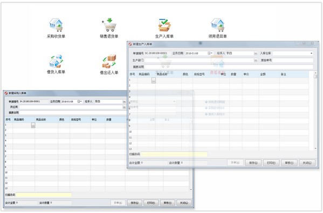Screen dimensions: 323x213
Task: Open 供应商 lookup button
Action: tap(124, 107)
